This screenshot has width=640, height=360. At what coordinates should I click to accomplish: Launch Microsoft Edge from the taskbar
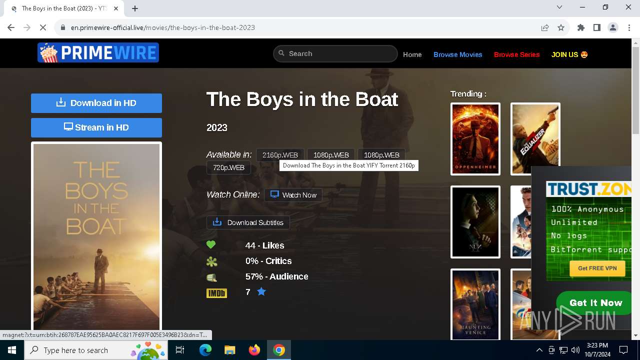pyautogui.click(x=205, y=350)
